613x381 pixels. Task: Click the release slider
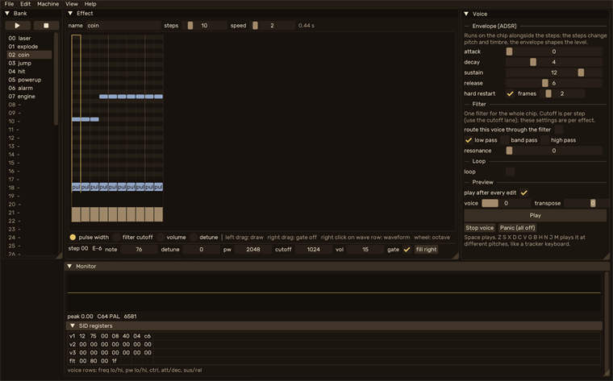click(x=553, y=83)
